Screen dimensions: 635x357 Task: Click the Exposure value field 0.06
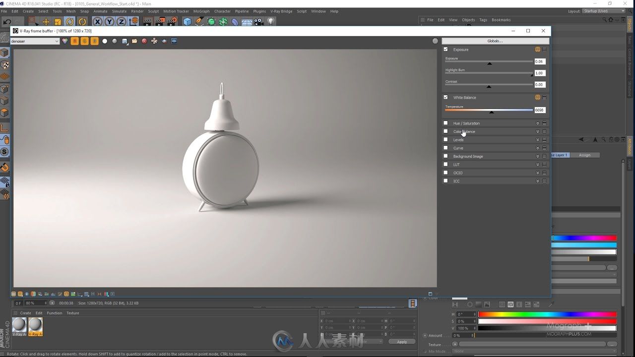[x=539, y=61]
